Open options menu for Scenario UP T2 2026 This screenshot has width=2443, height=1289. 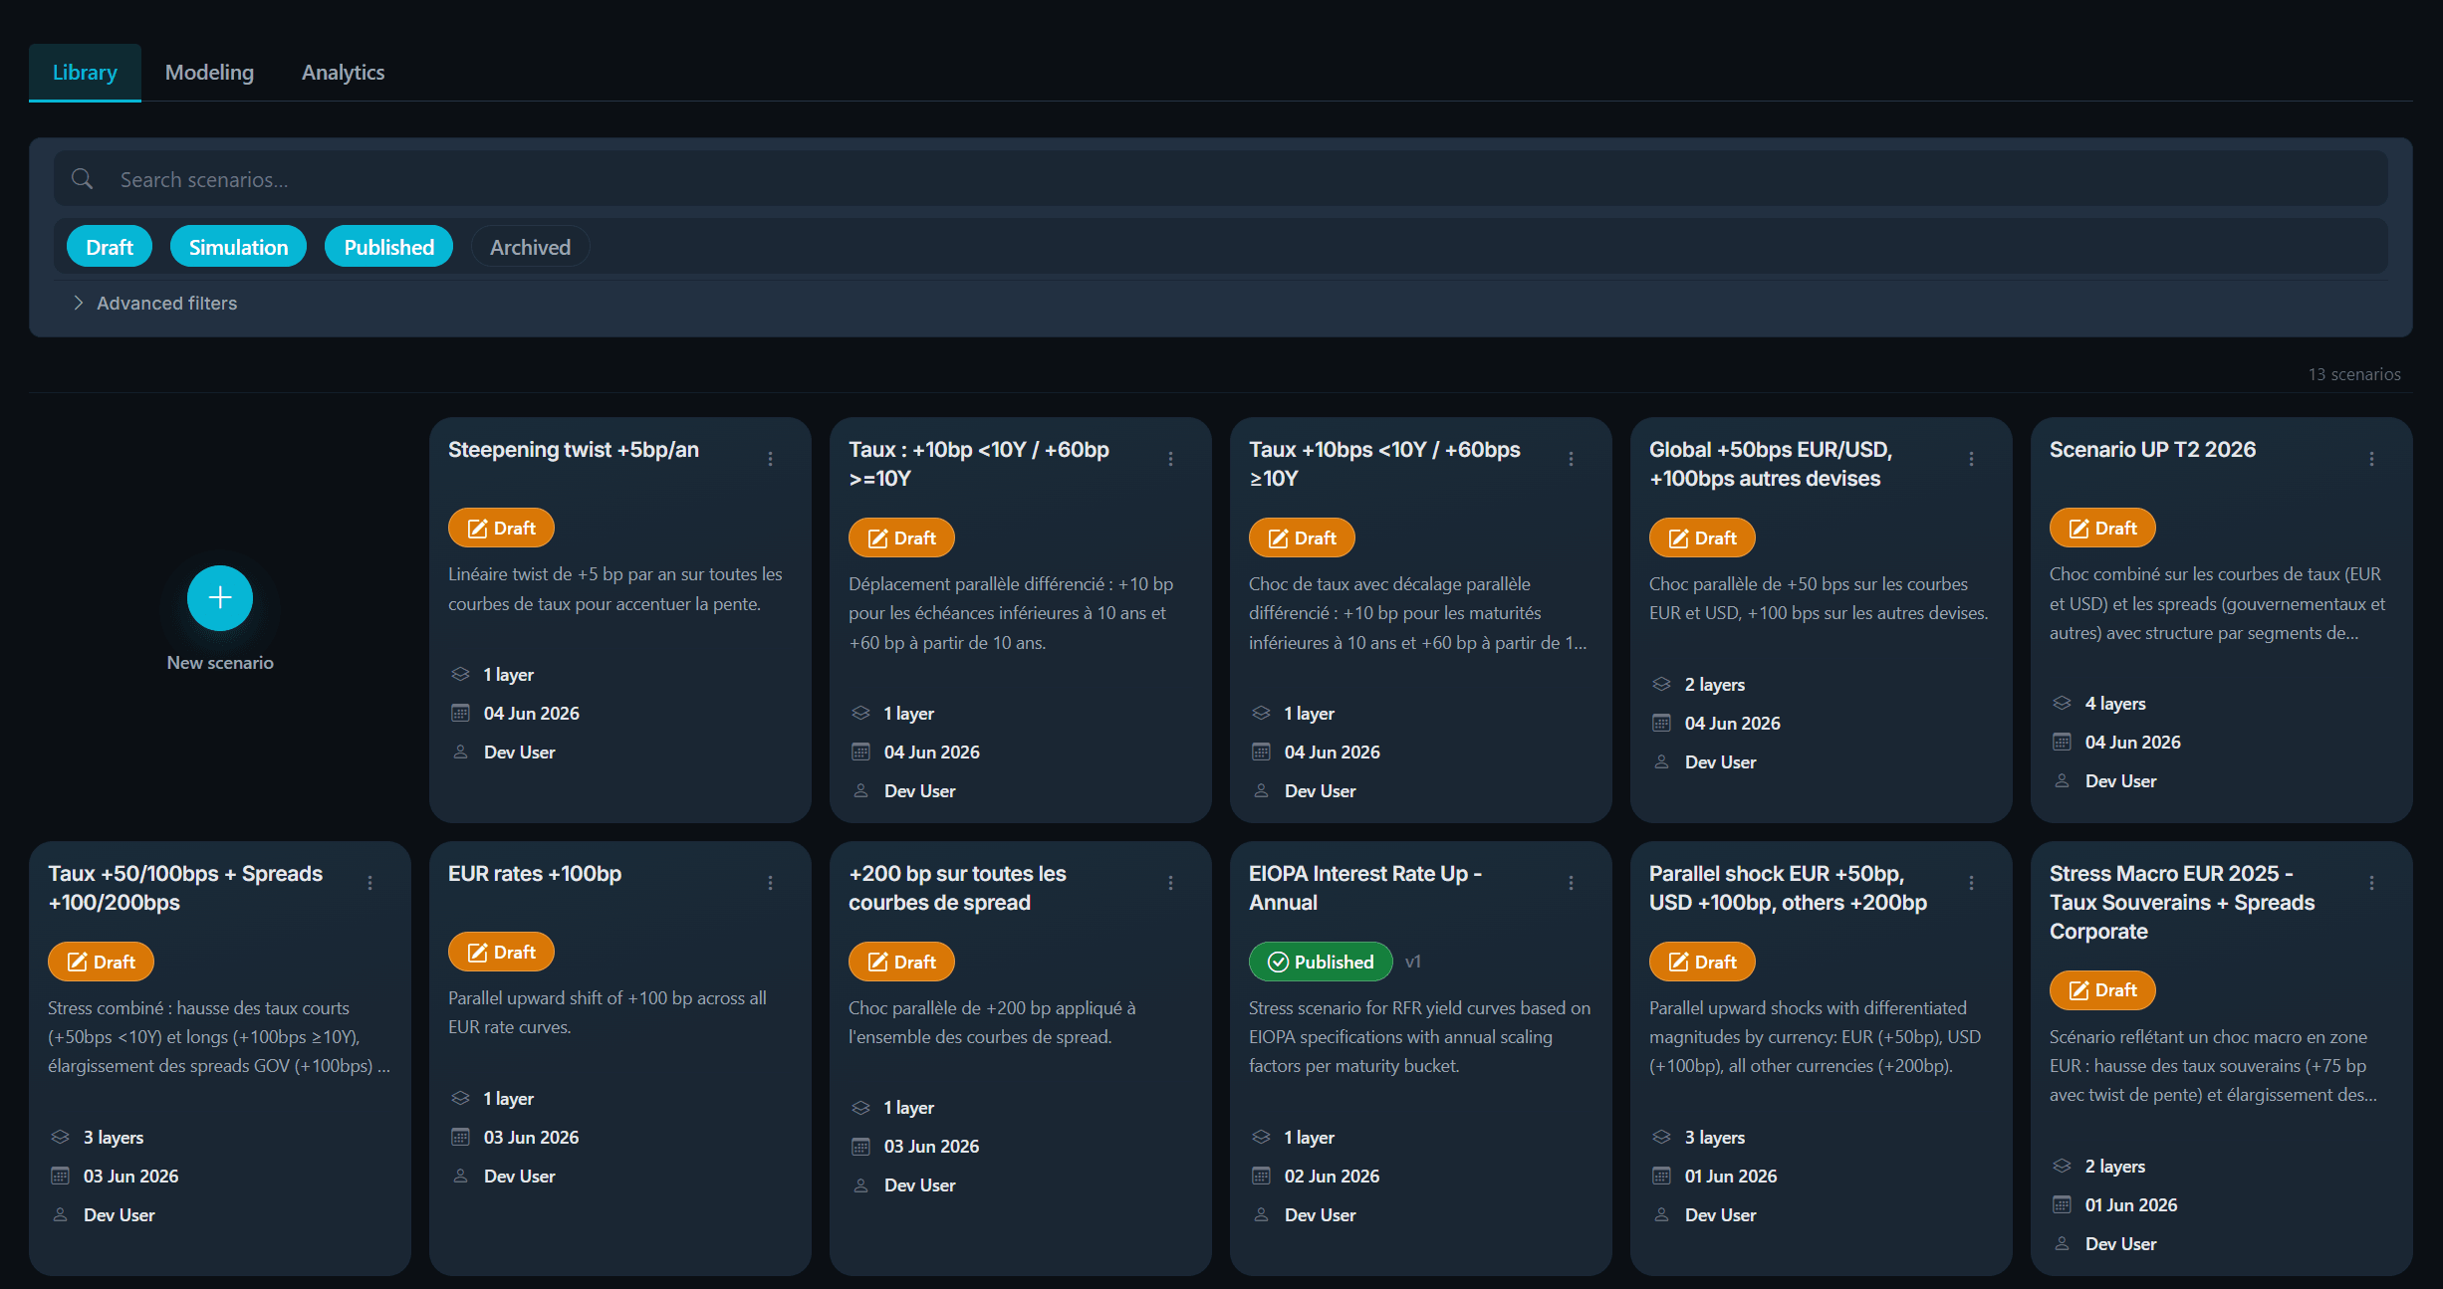pyautogui.click(x=2371, y=459)
